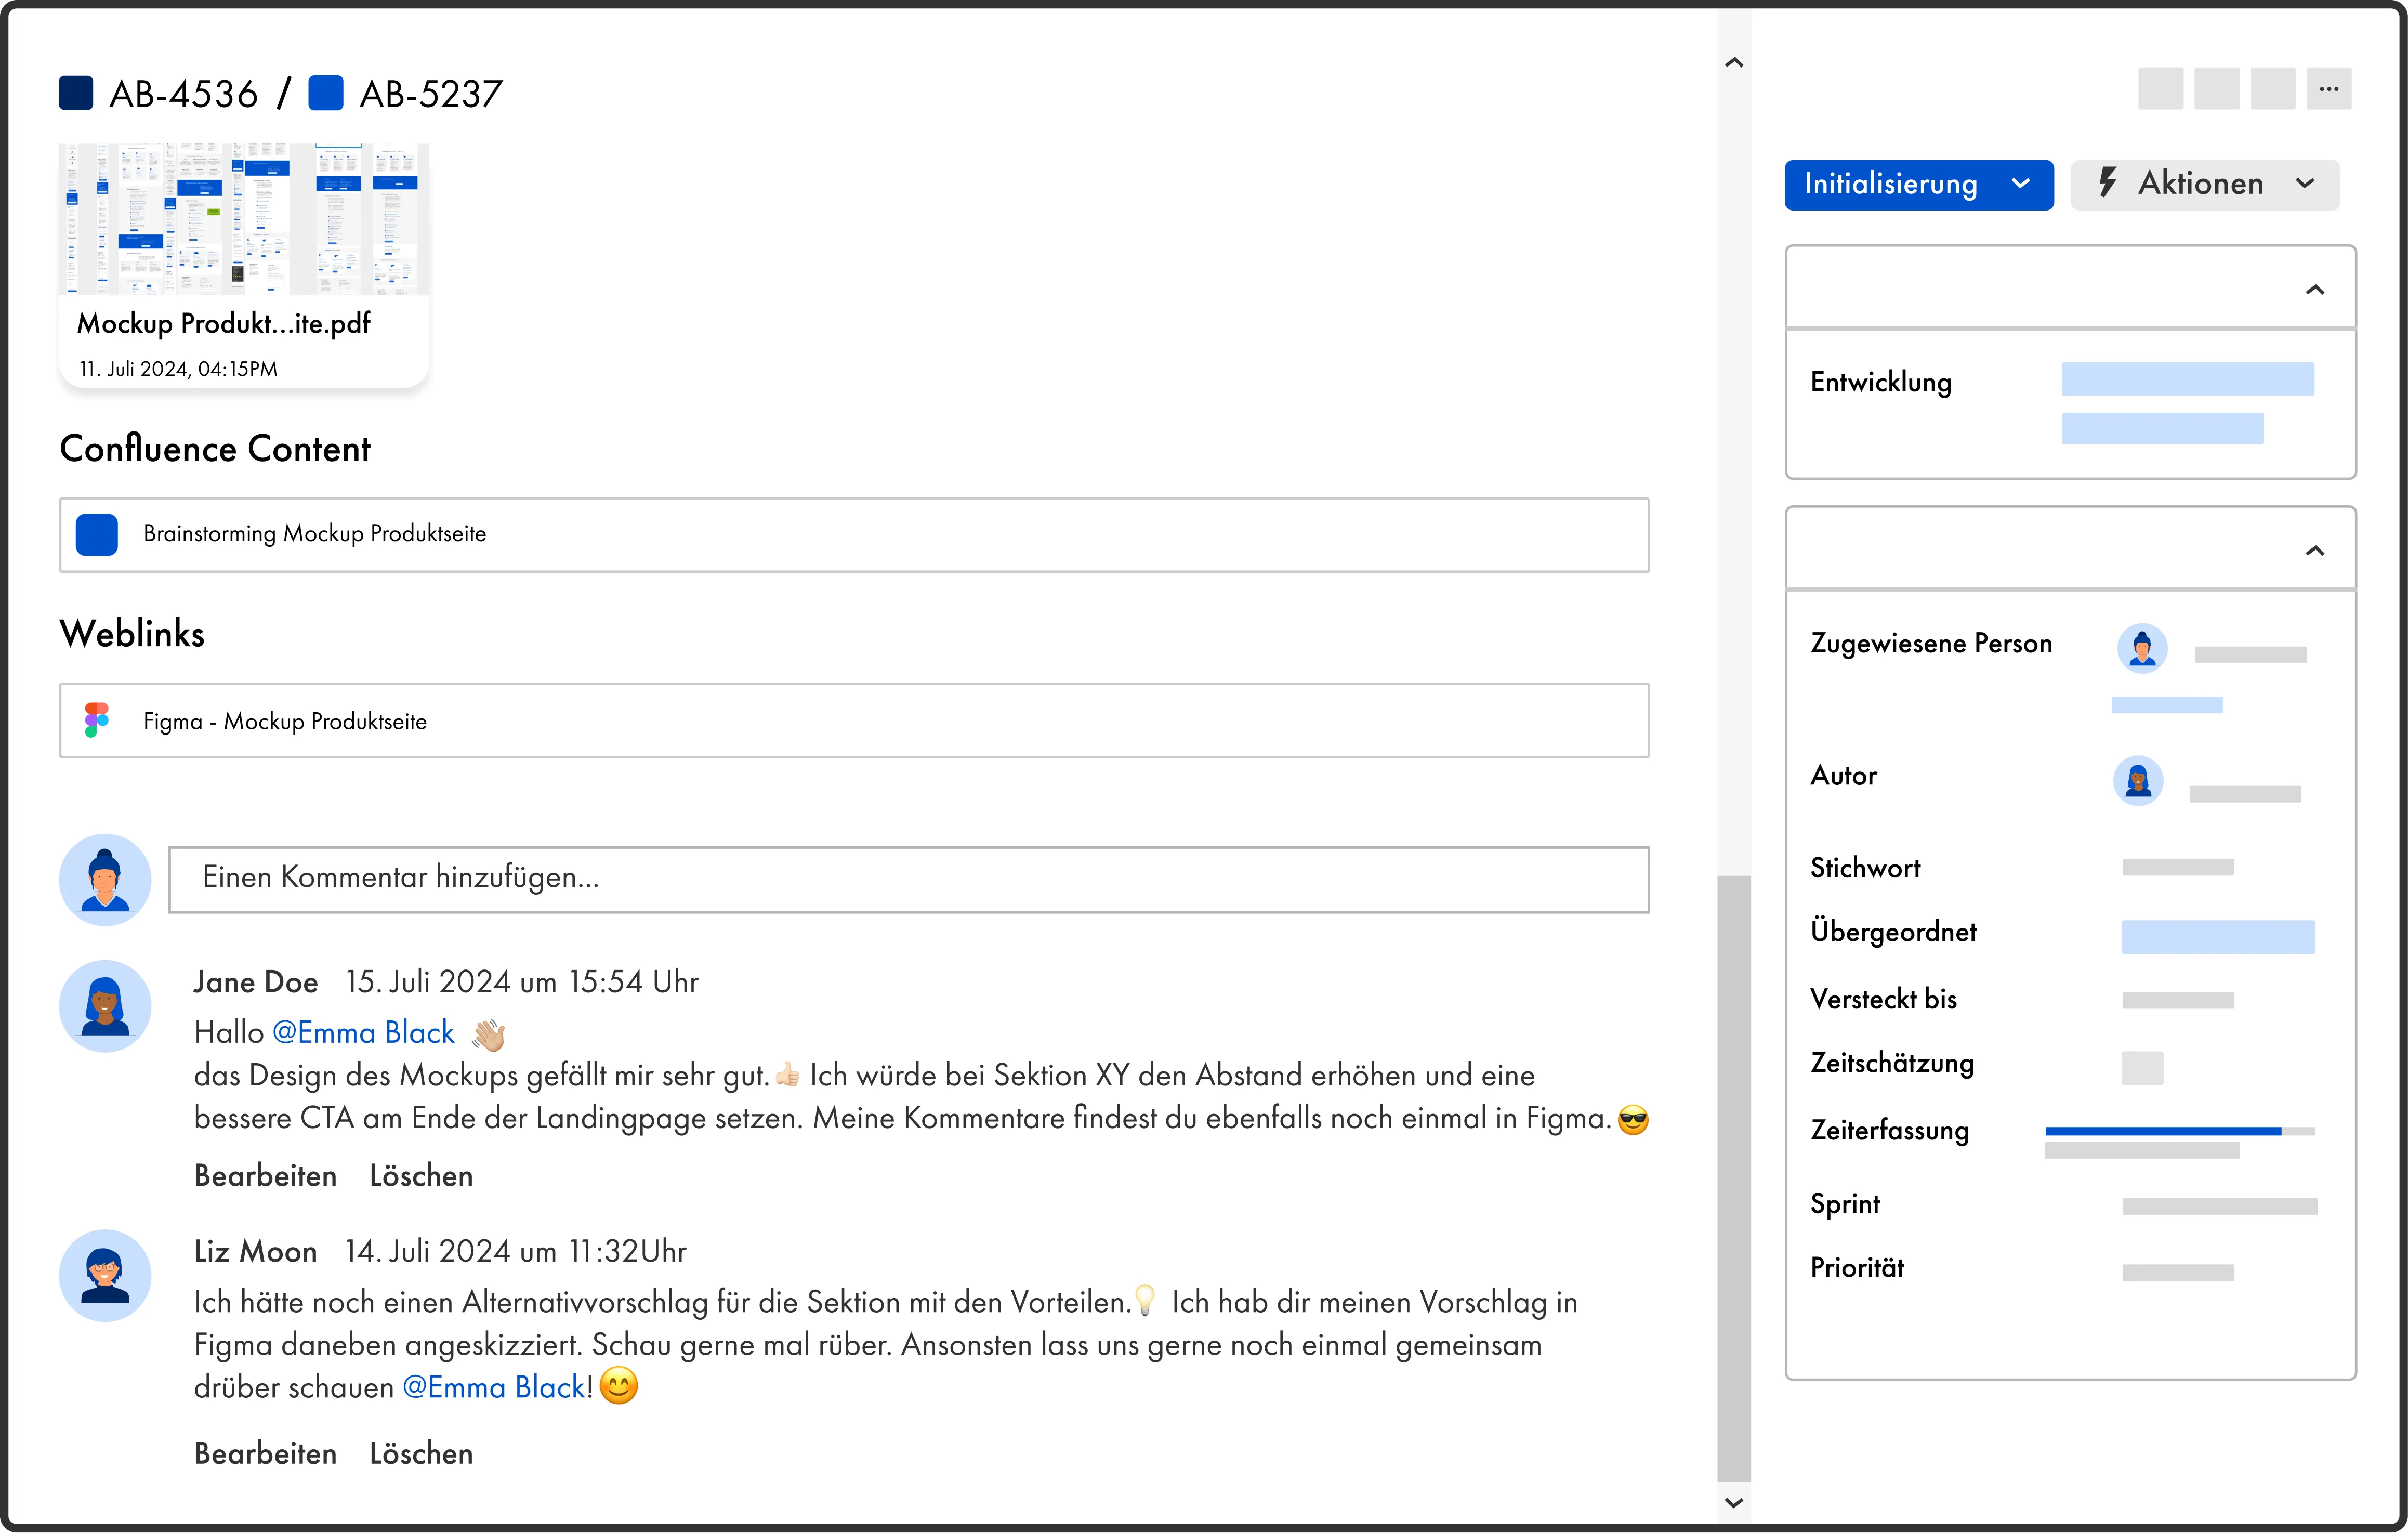
Task: Click the assignee avatar next to Zugewiesene Person
Action: click(2142, 649)
